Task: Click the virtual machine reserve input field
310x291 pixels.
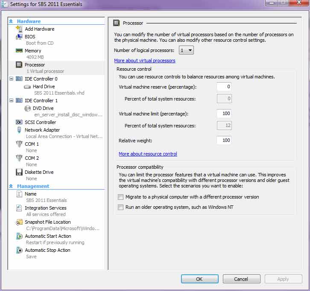Action: click(224, 86)
